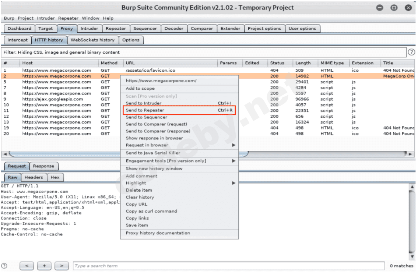Open the proxy Options sub-tab
Viewport: 418px width, 273px height.
131,40
